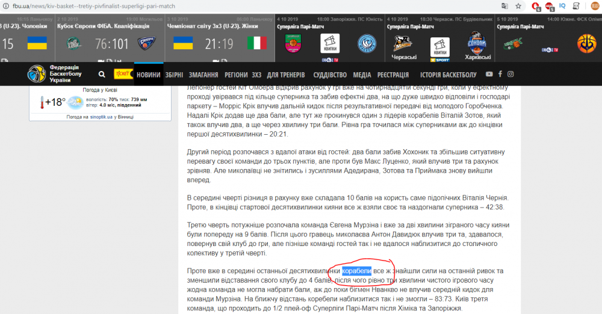Select ІСТОРІЯ БАСКЕТБОЛУ in the navigation
The height and width of the screenshot is (314, 602).
coord(448,75)
